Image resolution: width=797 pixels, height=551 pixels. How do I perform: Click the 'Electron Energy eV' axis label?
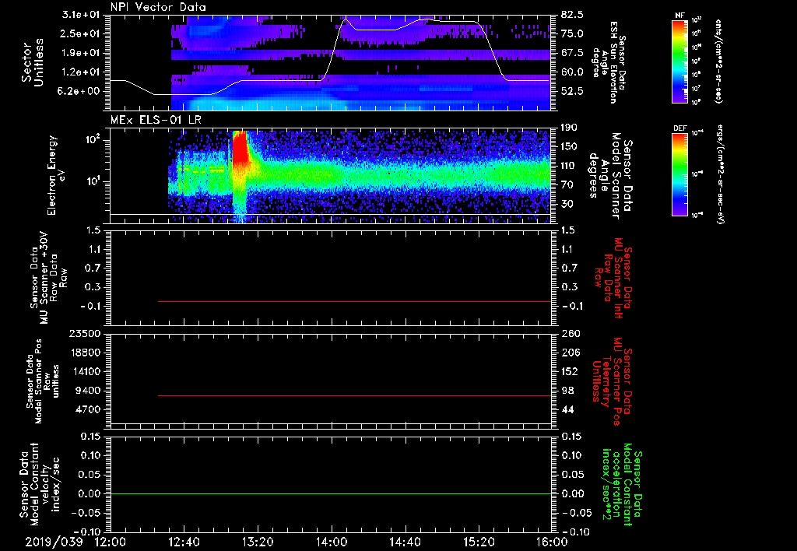tap(57, 175)
